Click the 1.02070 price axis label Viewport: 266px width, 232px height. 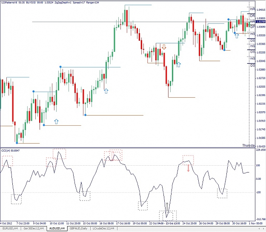click(261, 112)
